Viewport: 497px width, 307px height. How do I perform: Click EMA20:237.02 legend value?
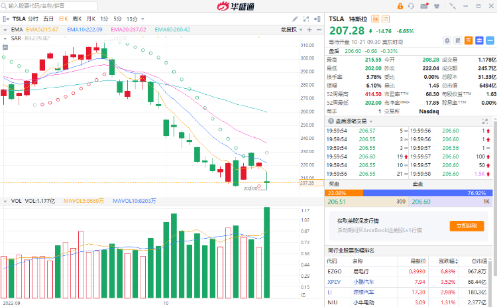click(x=129, y=29)
